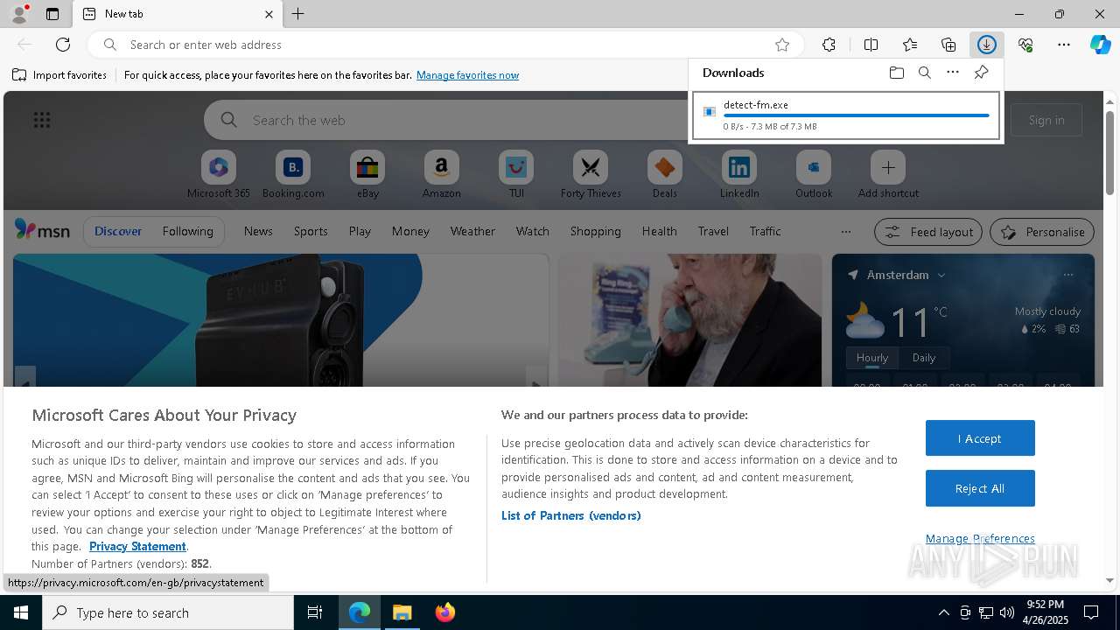
Task: Open the Outlook shortcut
Action: pyautogui.click(x=814, y=175)
